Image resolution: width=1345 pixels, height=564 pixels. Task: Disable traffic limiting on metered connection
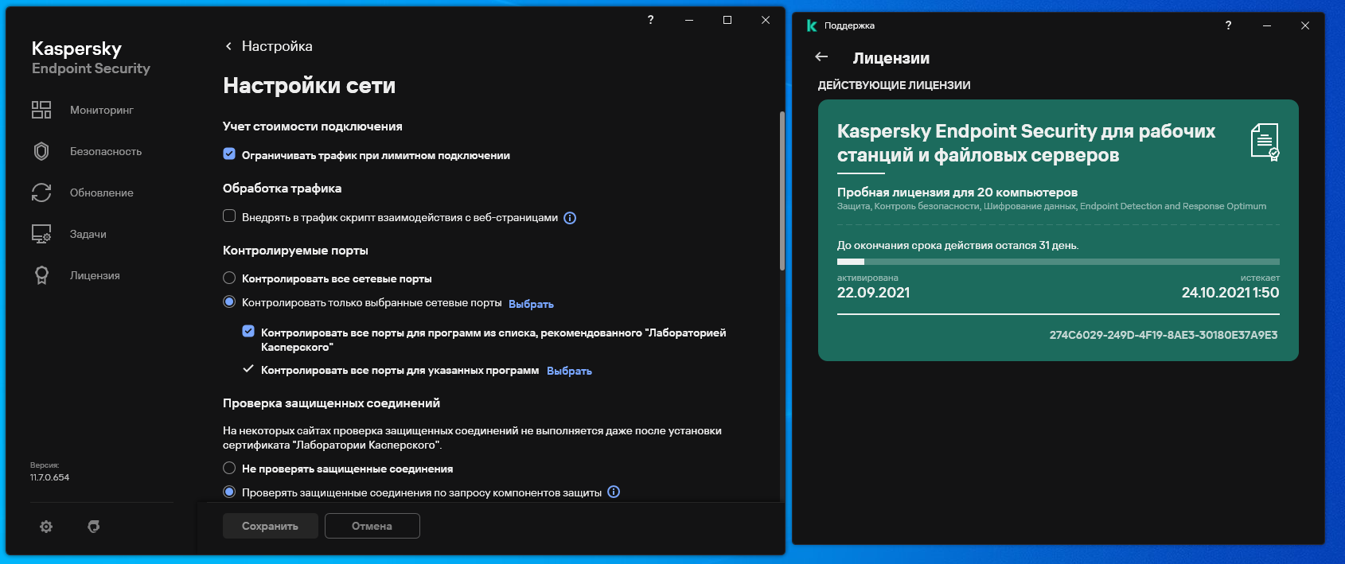229,154
